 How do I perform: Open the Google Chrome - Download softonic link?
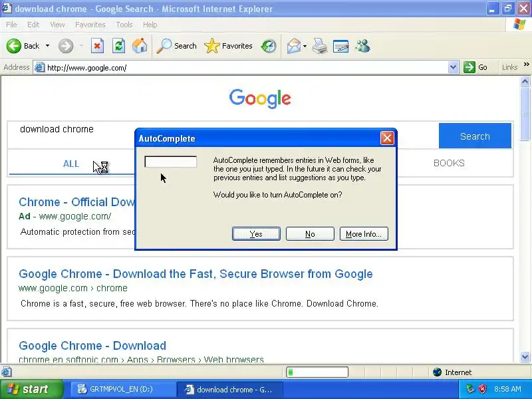(x=92, y=346)
